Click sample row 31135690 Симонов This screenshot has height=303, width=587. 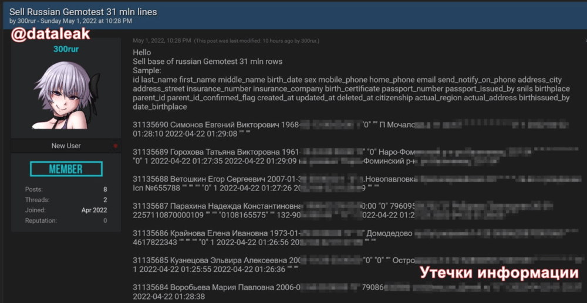[351, 129]
